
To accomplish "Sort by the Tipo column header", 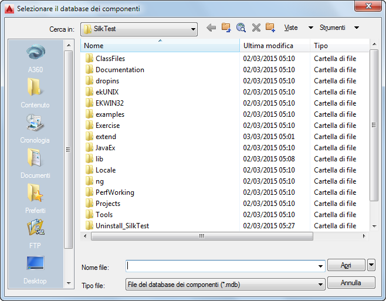I will [340, 46].
